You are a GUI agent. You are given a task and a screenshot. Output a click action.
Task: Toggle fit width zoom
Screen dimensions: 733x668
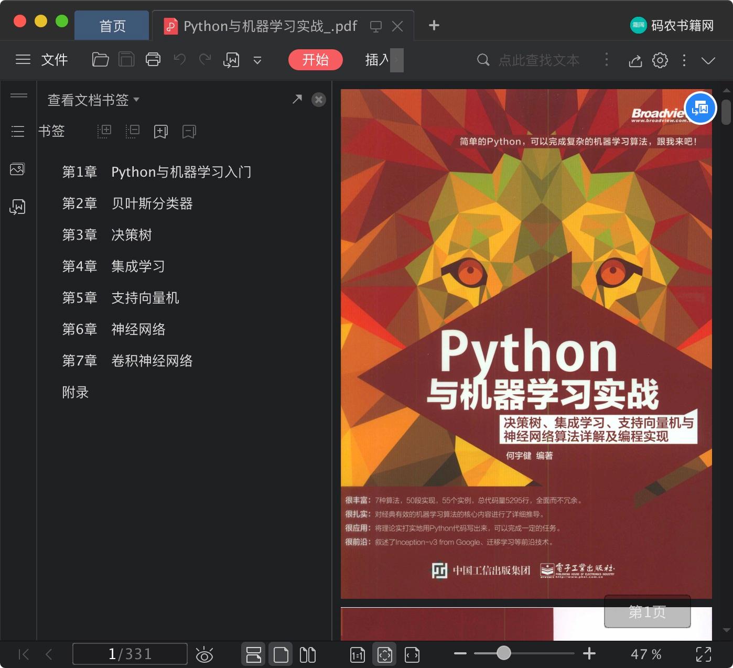point(412,655)
